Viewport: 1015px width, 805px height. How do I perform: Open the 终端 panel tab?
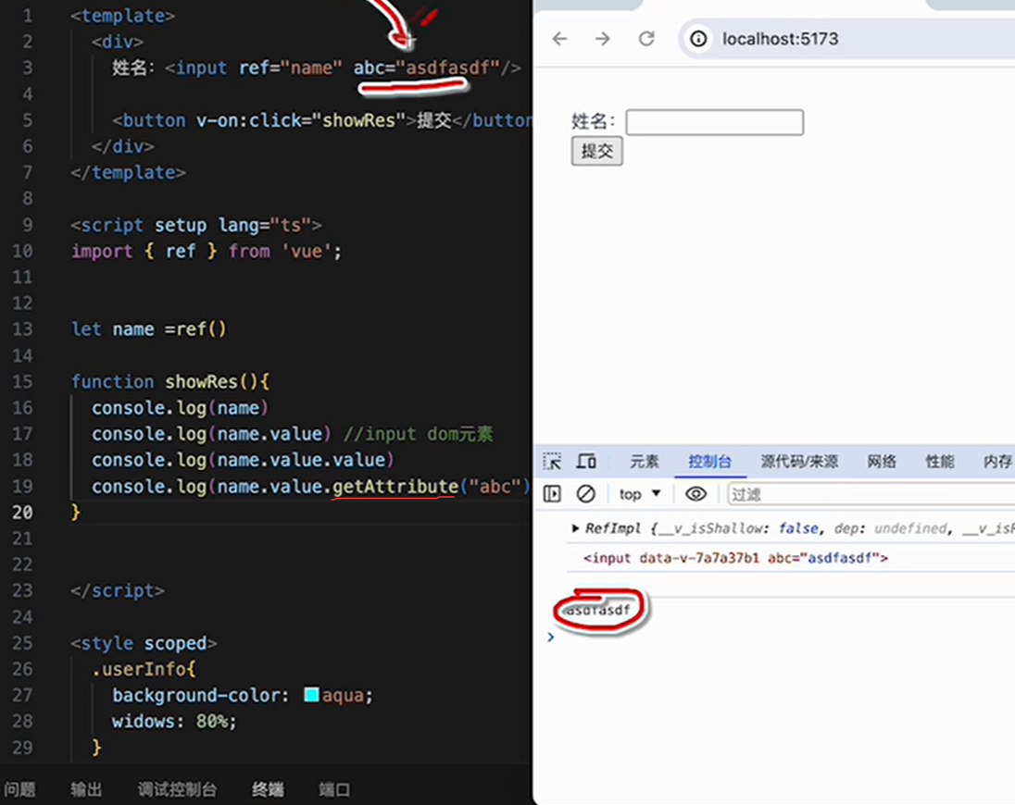coord(268,789)
